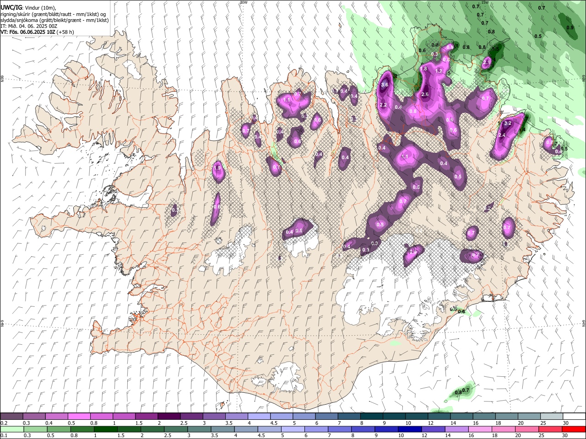Click the dark teal 8–9 swatch in top legend

click(x=371, y=417)
